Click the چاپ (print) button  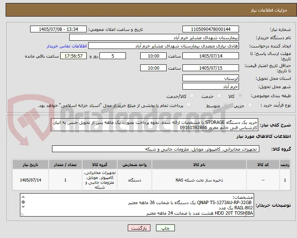click(x=165, y=228)
